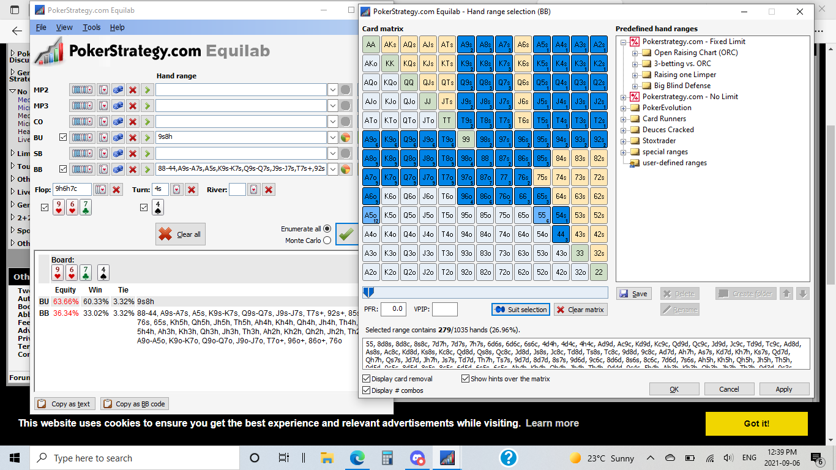Expand the Pokerstrategy.com - No Limit node
Image resolution: width=836 pixels, height=470 pixels.
click(x=624, y=97)
